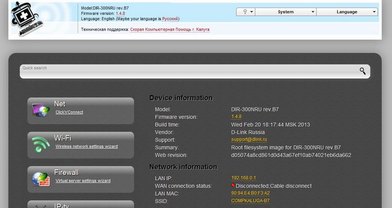Click header firmware version 1.4.8 link
Image resolution: width=392 pixels, height=208 pixels.
tap(120, 13)
